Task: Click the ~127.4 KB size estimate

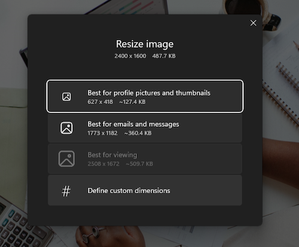Action: [x=132, y=102]
